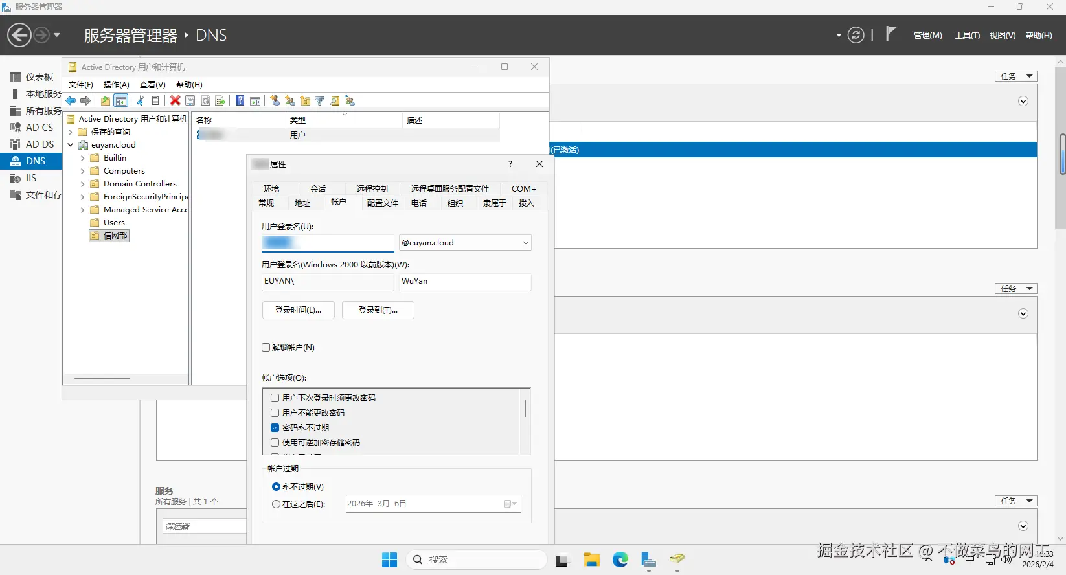The height and width of the screenshot is (575, 1066).
Task: Collapse the euyan.cloud tree node
Action: click(71, 145)
